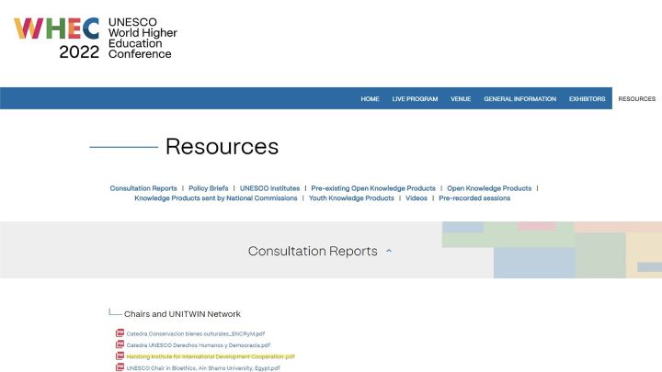This screenshot has height=372, width=662.
Task: Jump to Consultation Reports anchor link
Action: [x=143, y=188]
